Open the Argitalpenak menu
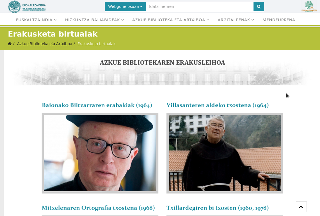The width and height of the screenshot is (320, 216). click(x=236, y=20)
